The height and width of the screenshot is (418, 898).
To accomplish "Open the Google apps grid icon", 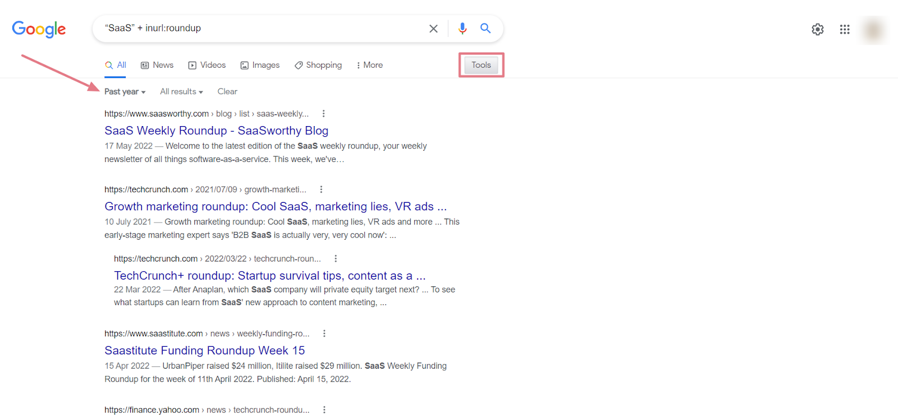I will pos(845,29).
